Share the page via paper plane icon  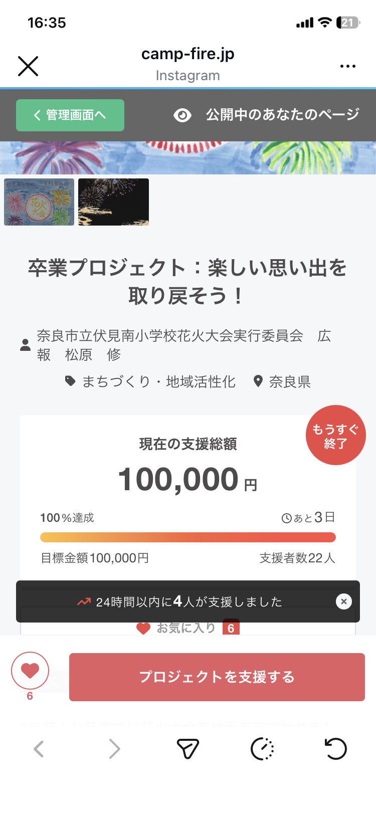(188, 749)
